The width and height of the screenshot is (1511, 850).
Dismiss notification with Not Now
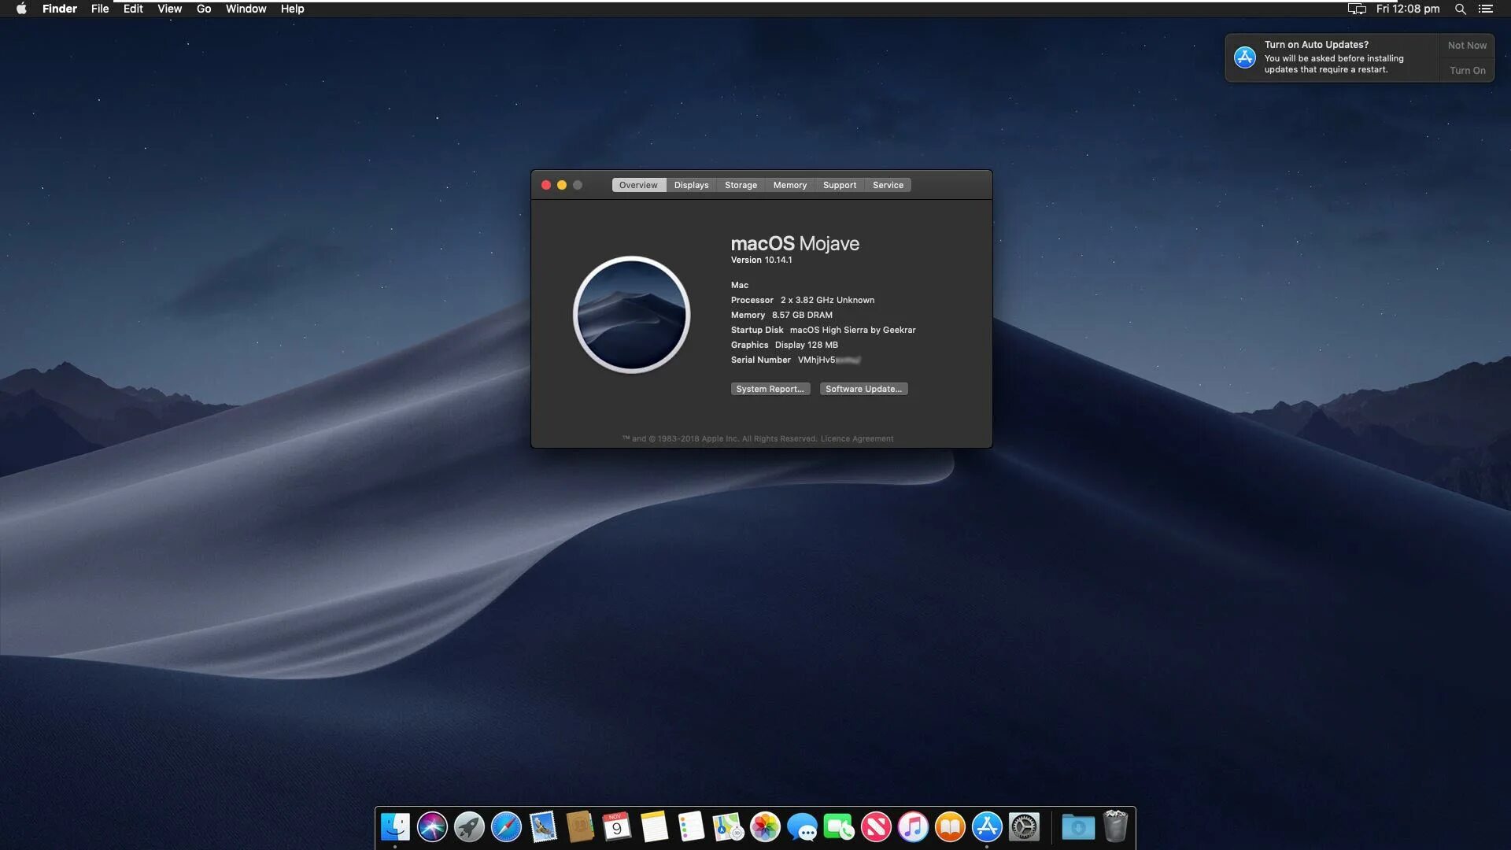(1467, 46)
